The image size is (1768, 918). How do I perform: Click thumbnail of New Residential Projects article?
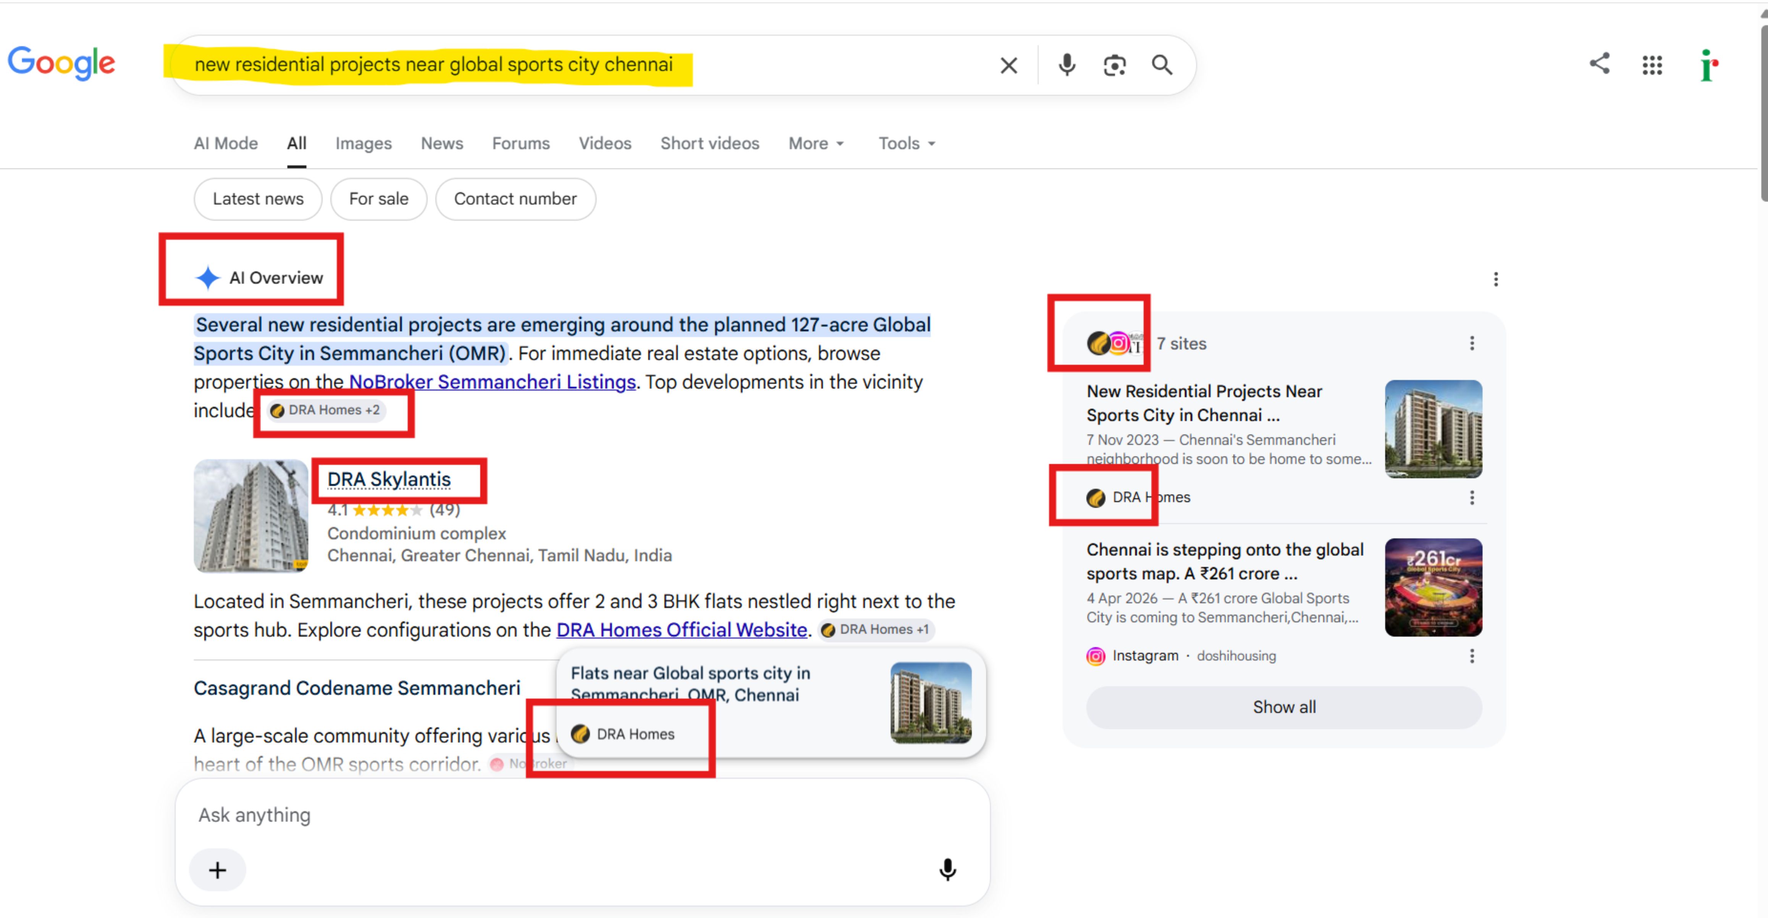coord(1433,429)
